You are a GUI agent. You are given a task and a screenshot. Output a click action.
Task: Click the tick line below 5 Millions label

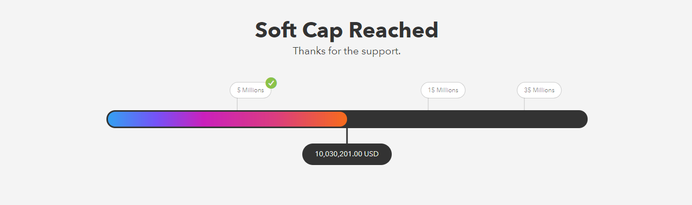pyautogui.click(x=237, y=104)
